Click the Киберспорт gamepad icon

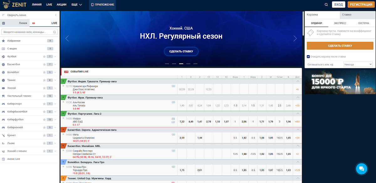point(3,104)
